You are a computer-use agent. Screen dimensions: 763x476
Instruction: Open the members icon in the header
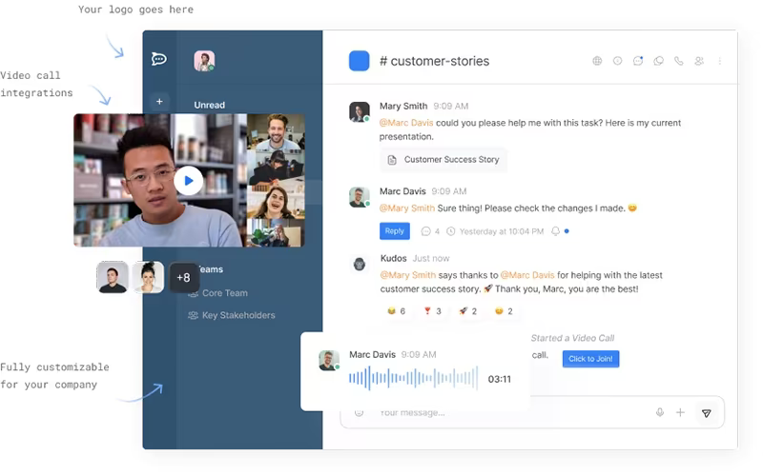(x=699, y=61)
